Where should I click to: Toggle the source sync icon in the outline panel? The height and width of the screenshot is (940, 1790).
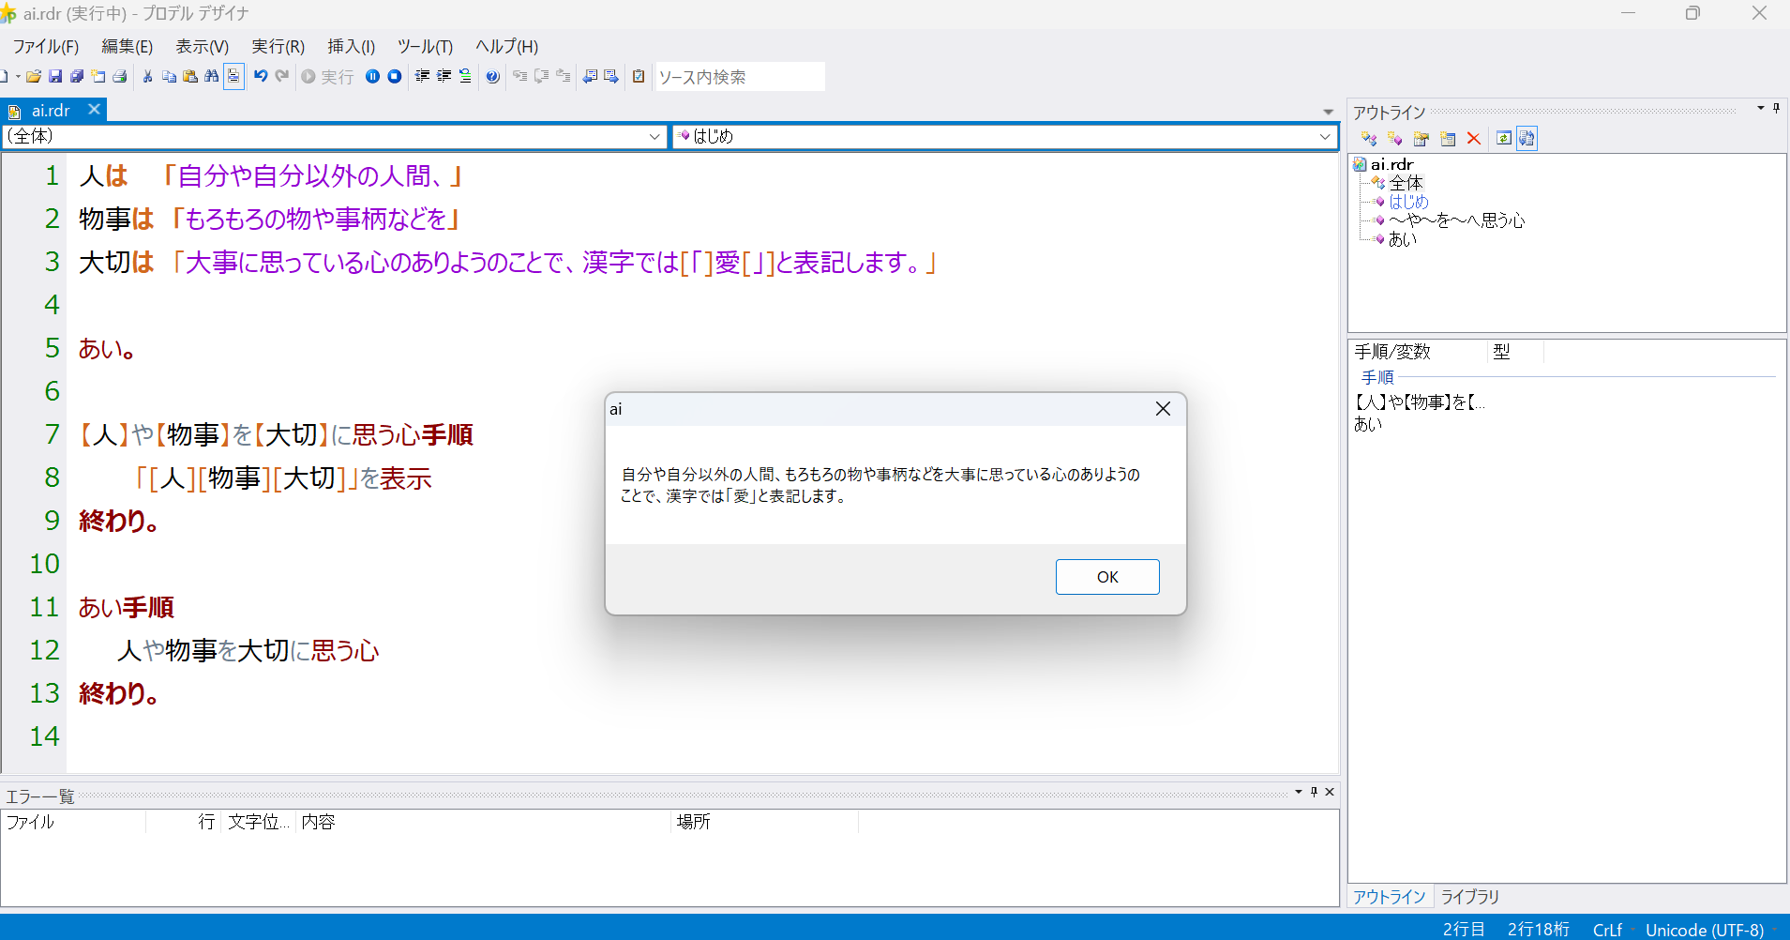coord(1527,138)
